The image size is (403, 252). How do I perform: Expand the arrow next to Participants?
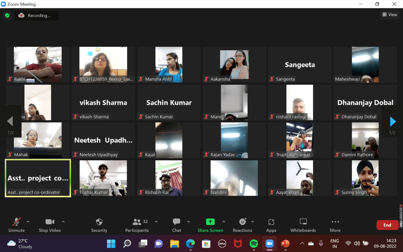tap(156, 221)
